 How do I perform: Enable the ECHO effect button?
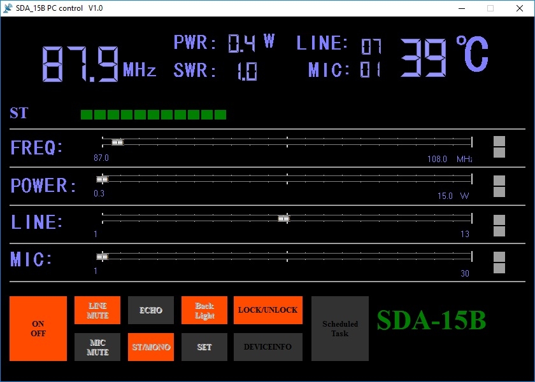(151, 311)
